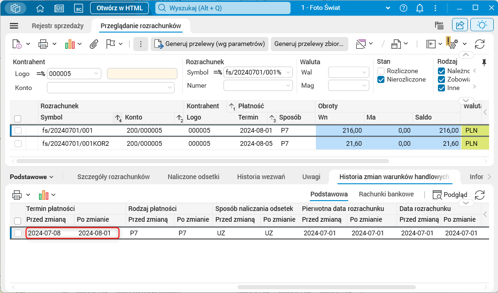Expand the Numer dropdown in Rozrachunek
The image size is (498, 293).
point(288,86)
